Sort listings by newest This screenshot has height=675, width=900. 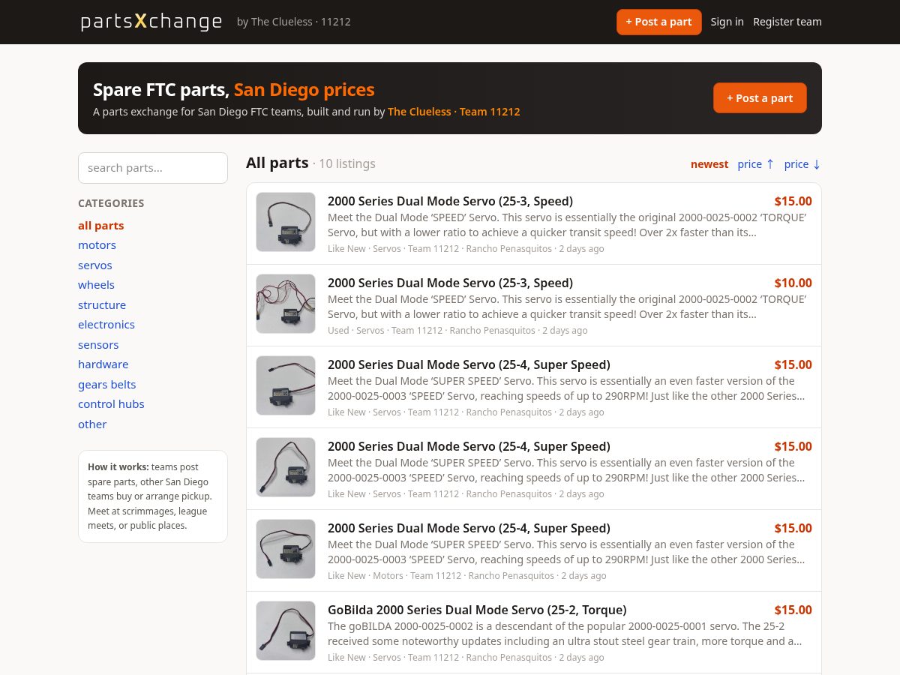tap(709, 164)
